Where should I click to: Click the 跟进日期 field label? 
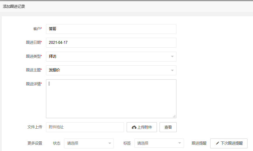33,43
